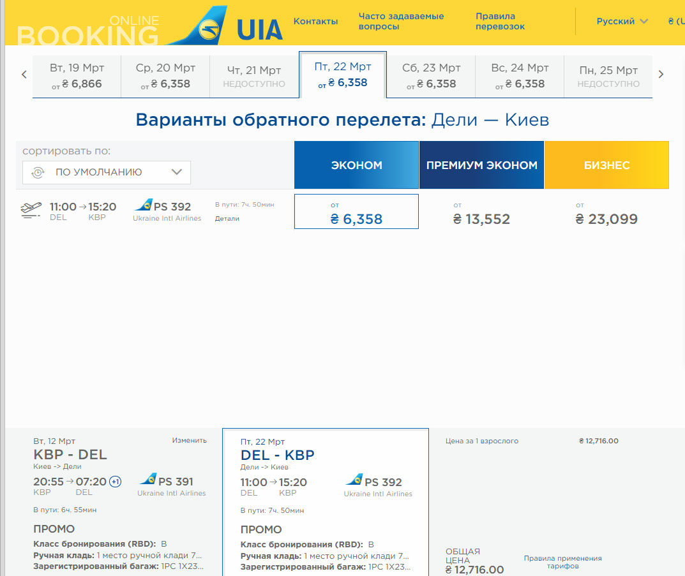The width and height of the screenshot is (685, 576).
Task: Choose the business fare ₴ 23,099
Action: click(606, 214)
